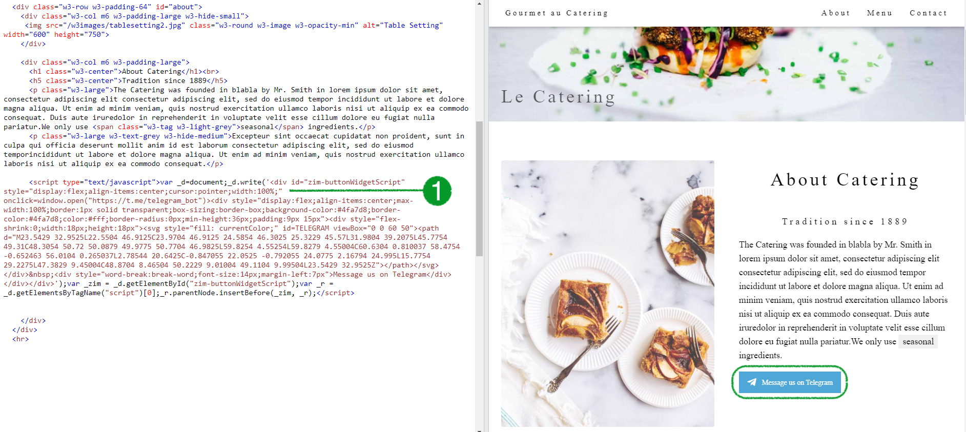The image size is (966, 432).
Task: Click the h1 About Catering code line
Action: [124, 71]
